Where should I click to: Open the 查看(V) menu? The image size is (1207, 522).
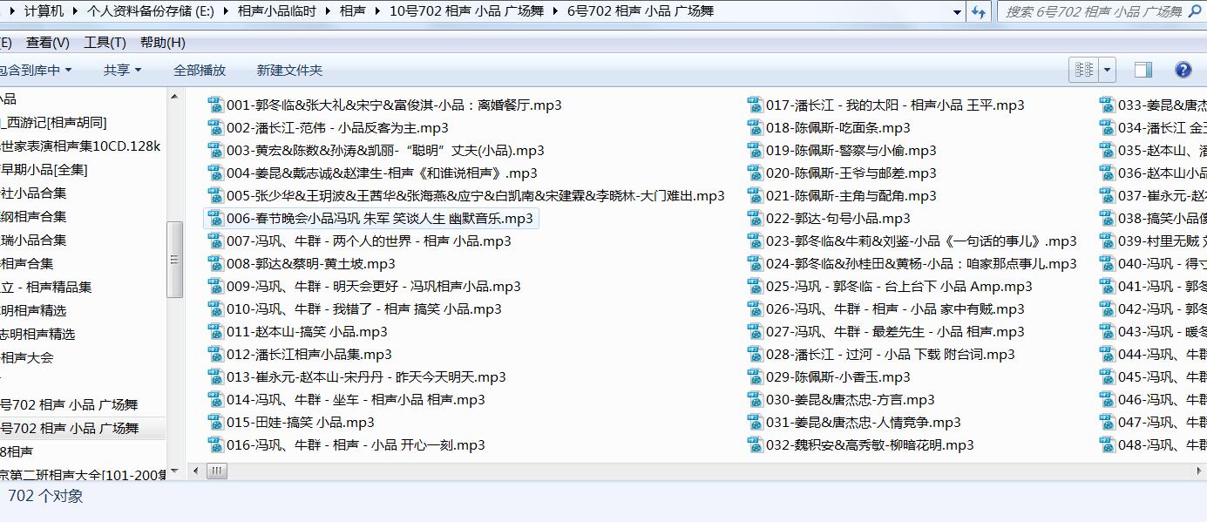48,43
